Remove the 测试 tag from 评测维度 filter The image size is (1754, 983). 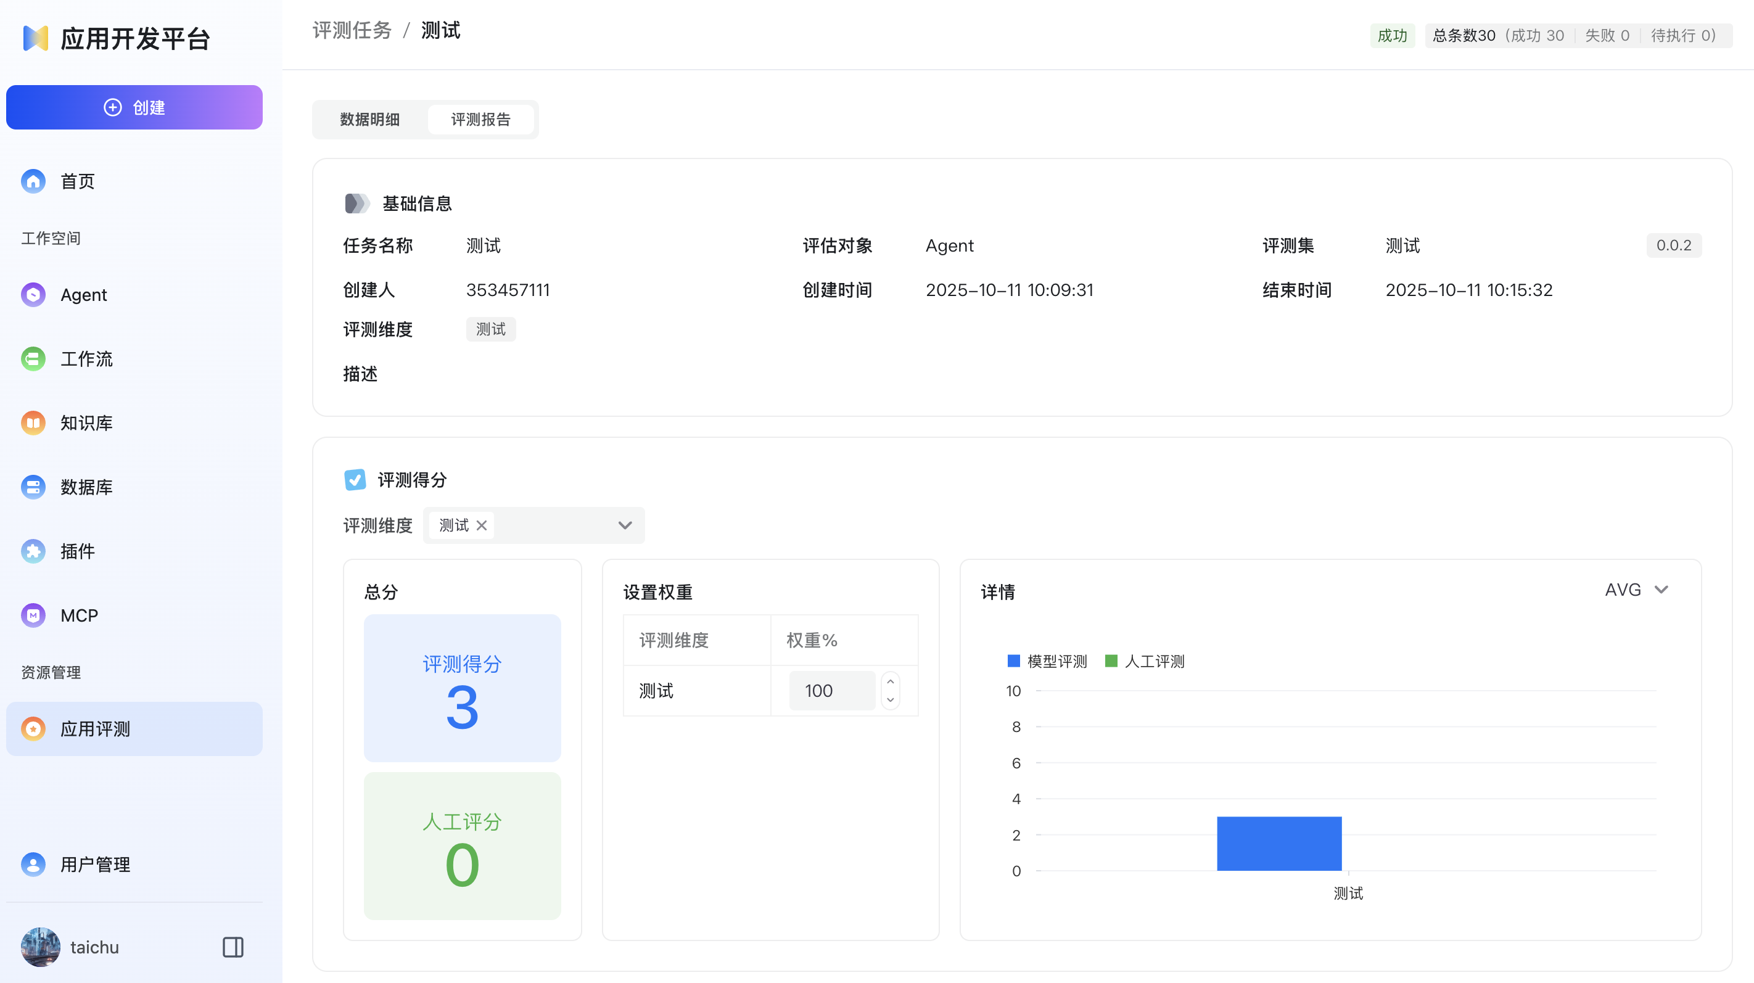482,525
